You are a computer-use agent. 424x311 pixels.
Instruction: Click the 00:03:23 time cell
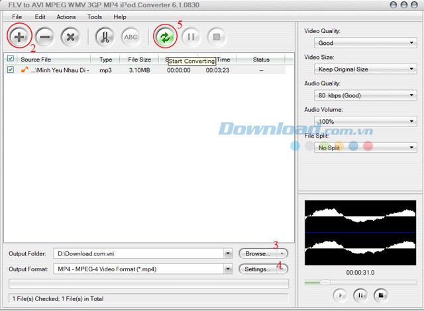click(x=217, y=70)
